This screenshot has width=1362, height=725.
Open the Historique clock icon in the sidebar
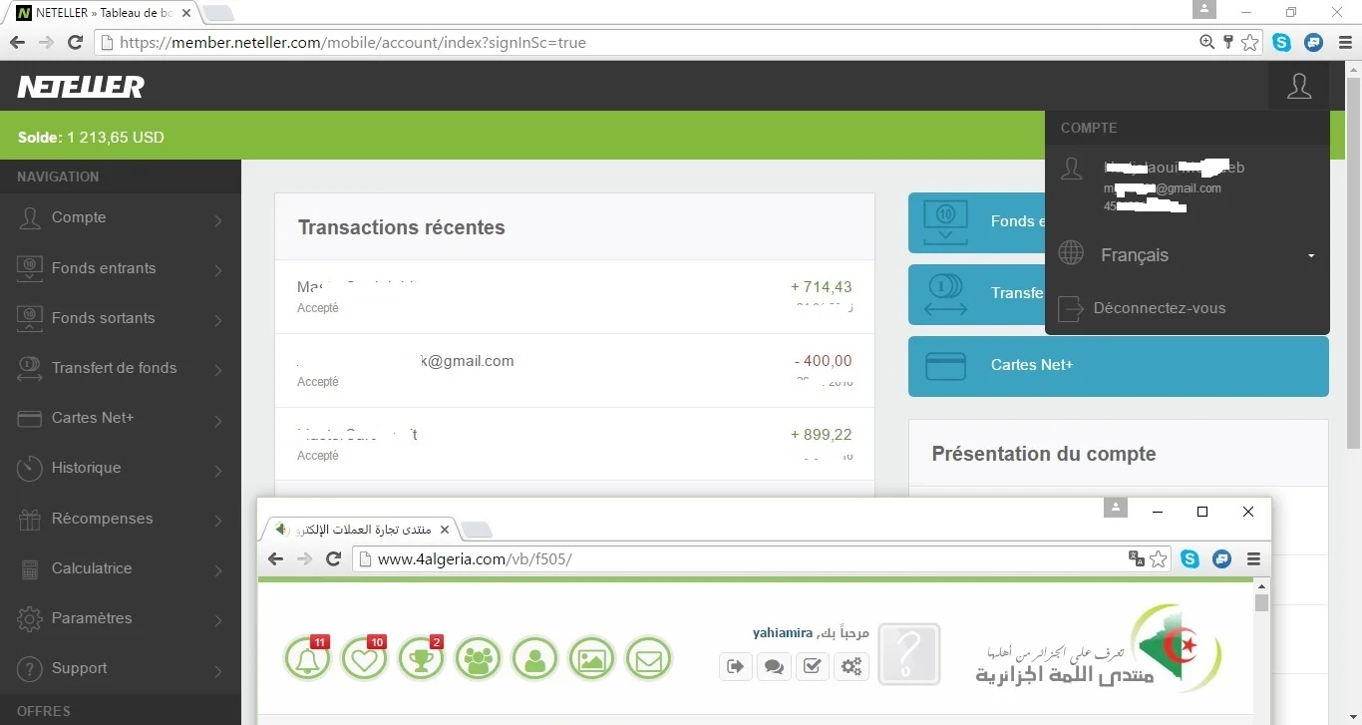pyautogui.click(x=31, y=468)
